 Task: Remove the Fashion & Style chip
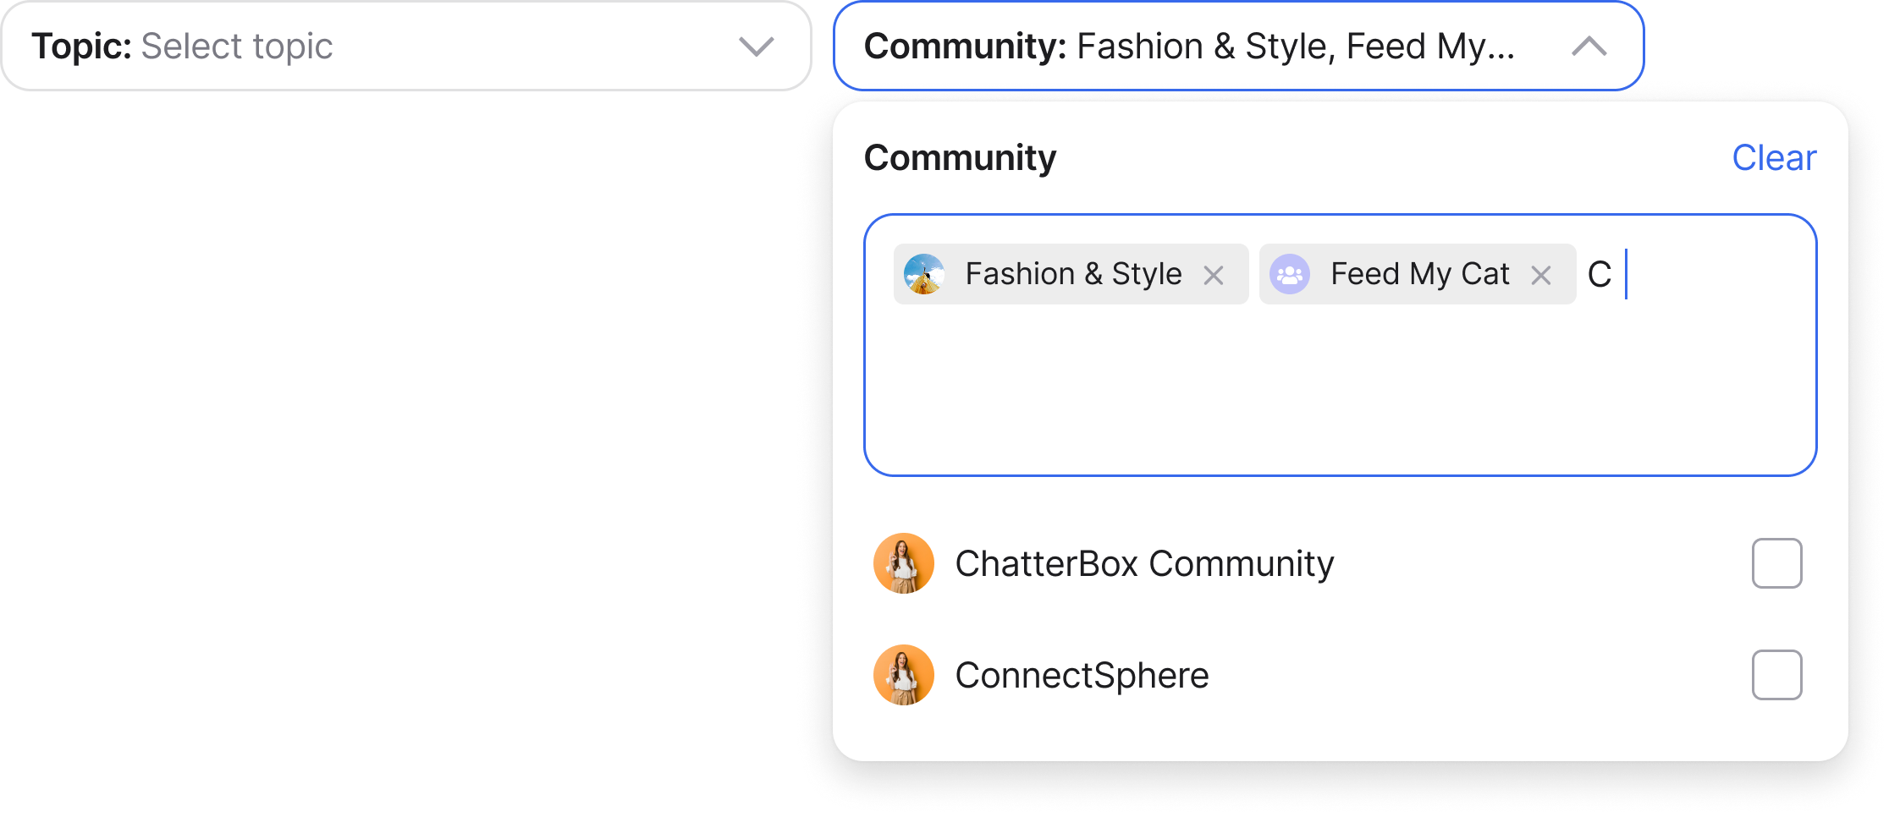point(1214,275)
